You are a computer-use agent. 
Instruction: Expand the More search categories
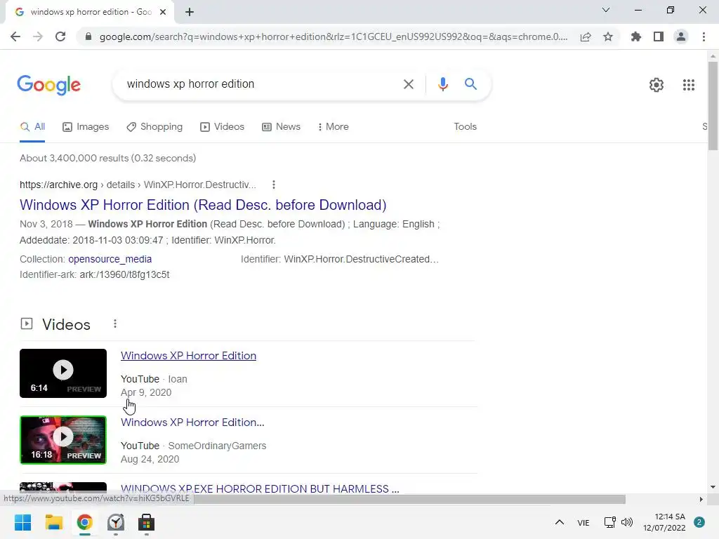click(x=334, y=127)
